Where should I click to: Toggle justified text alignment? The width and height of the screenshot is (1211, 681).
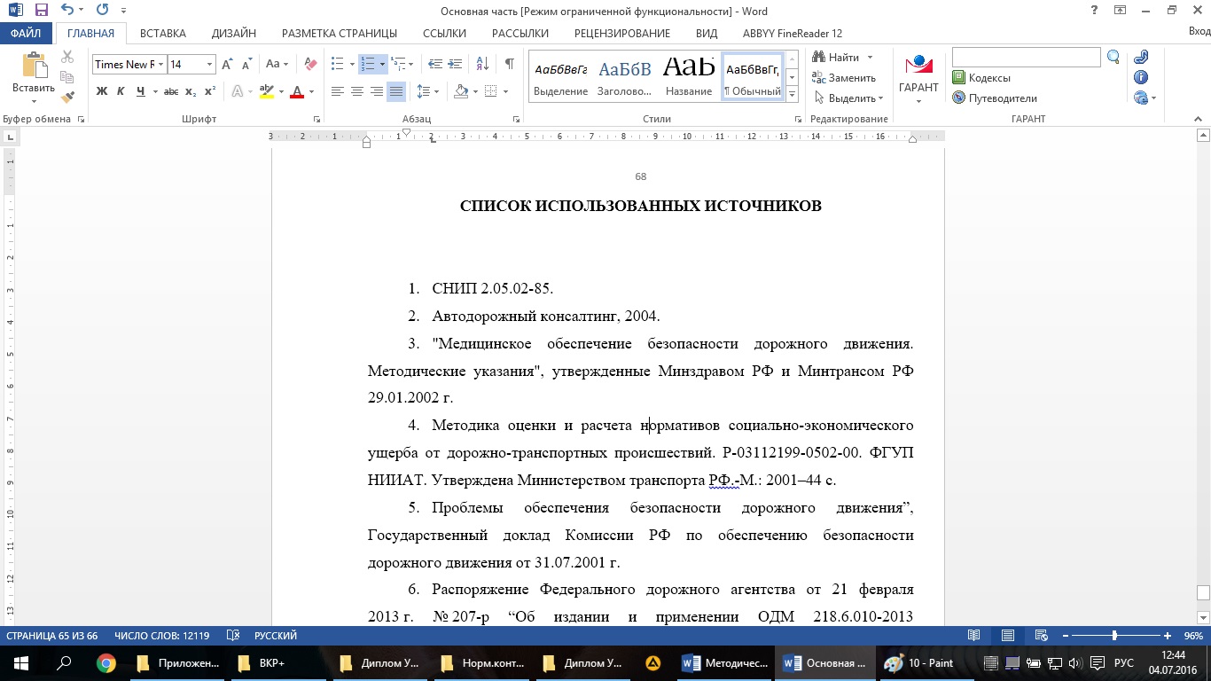396,91
